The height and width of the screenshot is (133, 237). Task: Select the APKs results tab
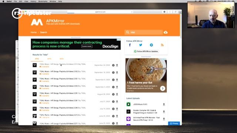tap(37, 59)
